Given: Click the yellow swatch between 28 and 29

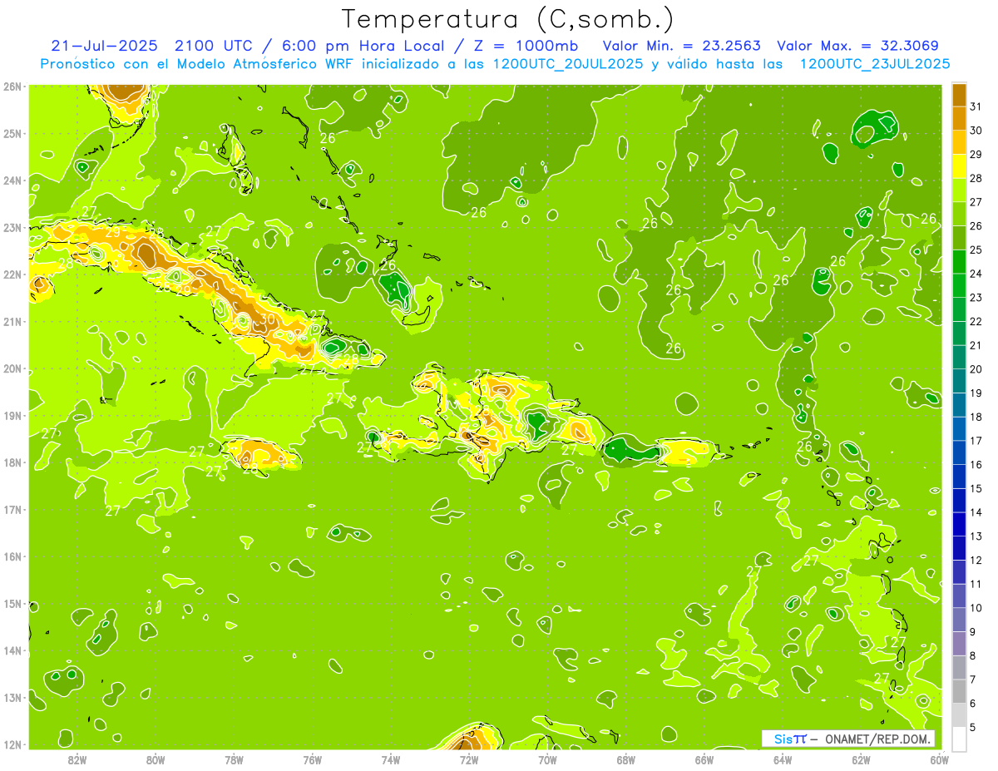Looking at the screenshot, I should click(x=959, y=166).
